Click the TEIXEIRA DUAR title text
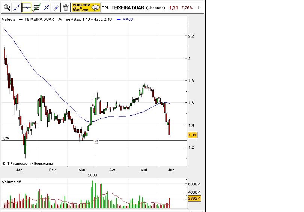This screenshot has height=212, width=304. 128,8
